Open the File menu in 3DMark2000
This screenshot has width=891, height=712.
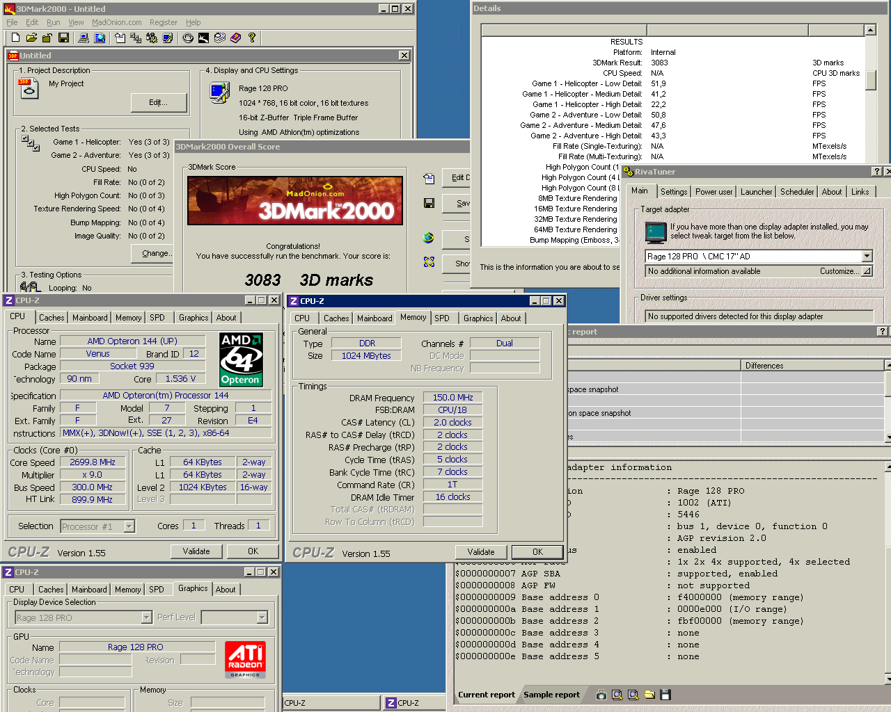coord(12,22)
